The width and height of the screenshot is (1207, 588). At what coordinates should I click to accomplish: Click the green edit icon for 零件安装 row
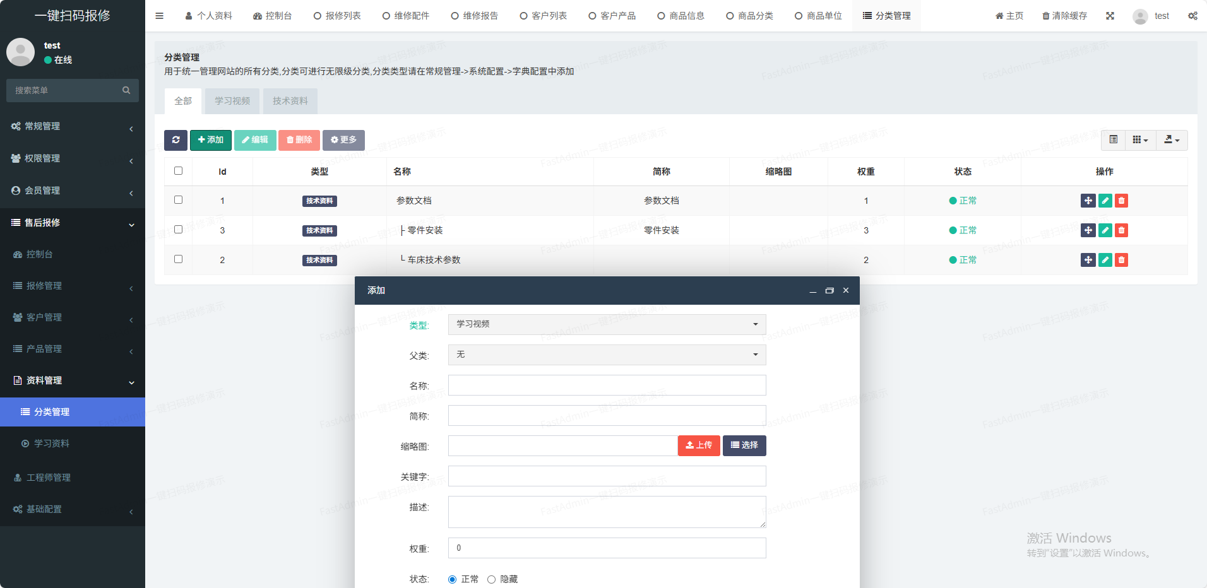(x=1105, y=230)
